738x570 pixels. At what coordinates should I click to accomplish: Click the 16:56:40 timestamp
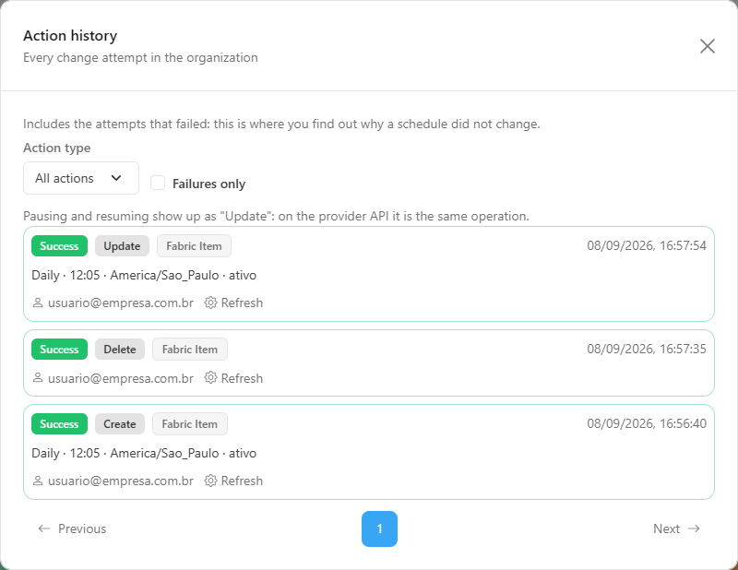pos(647,423)
